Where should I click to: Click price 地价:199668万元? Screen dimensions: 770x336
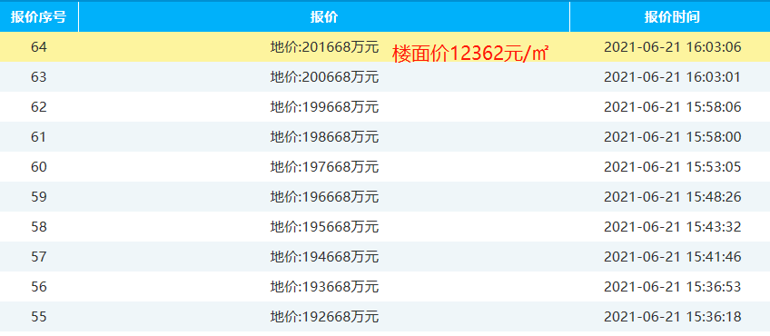pyautogui.click(x=324, y=107)
